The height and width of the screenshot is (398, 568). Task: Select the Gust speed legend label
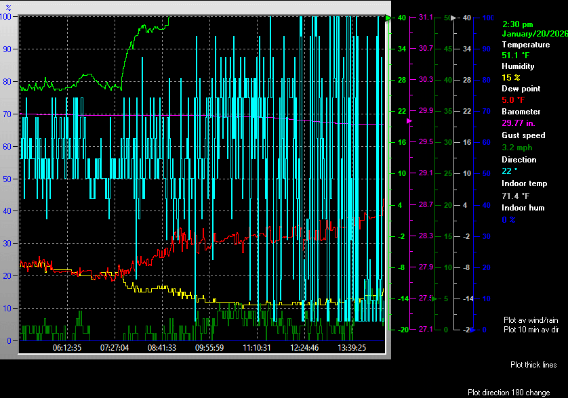[523, 135]
